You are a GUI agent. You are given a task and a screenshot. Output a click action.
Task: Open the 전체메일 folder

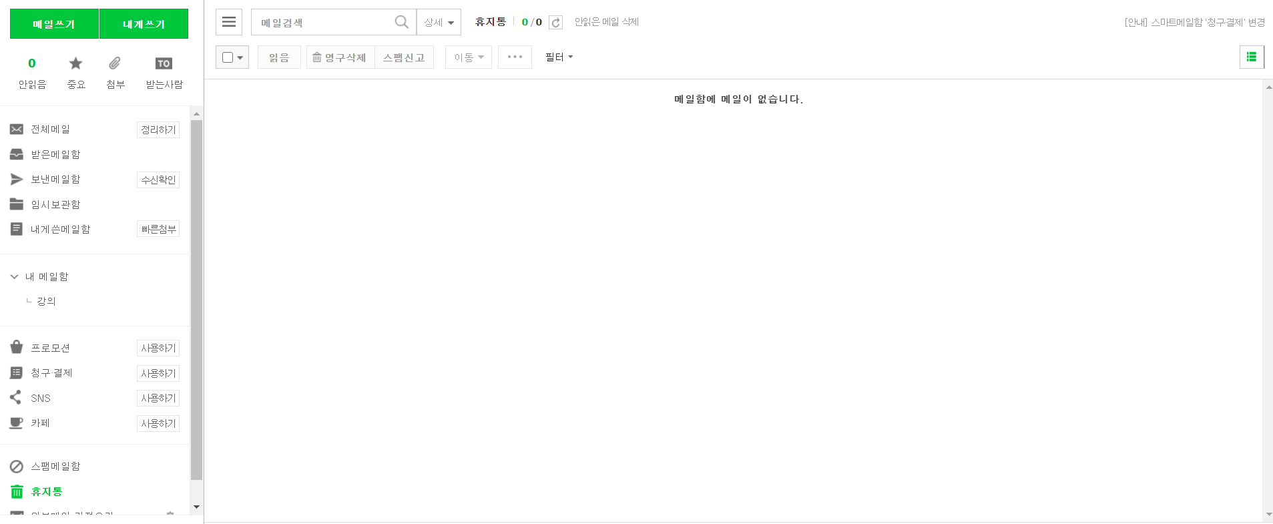[x=50, y=129]
